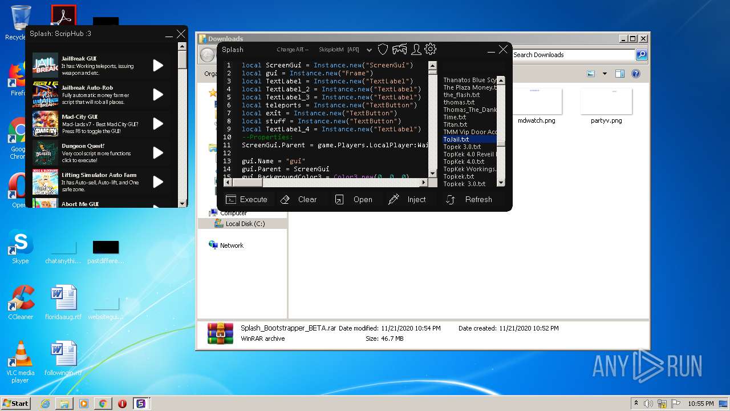Run the Lifting Simulator Auto Farm script
The width and height of the screenshot is (730, 411).
[x=158, y=182]
